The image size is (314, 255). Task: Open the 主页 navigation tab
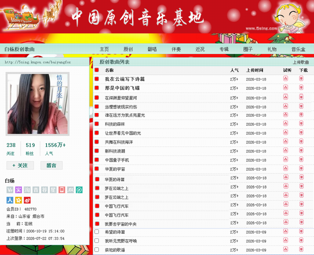[x=104, y=49]
